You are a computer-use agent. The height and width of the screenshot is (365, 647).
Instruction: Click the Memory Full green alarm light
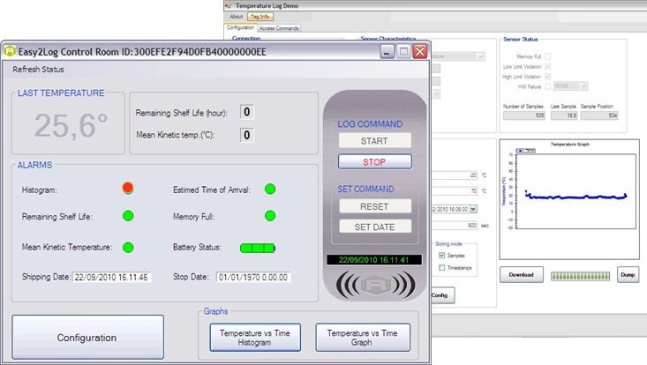pyautogui.click(x=270, y=216)
